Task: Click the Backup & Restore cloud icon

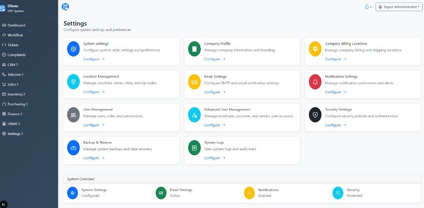Action: tap(73, 148)
